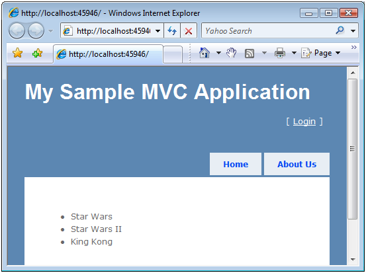The height and width of the screenshot is (273, 366).
Task: Click the Star Wars list item
Action: click(x=91, y=217)
